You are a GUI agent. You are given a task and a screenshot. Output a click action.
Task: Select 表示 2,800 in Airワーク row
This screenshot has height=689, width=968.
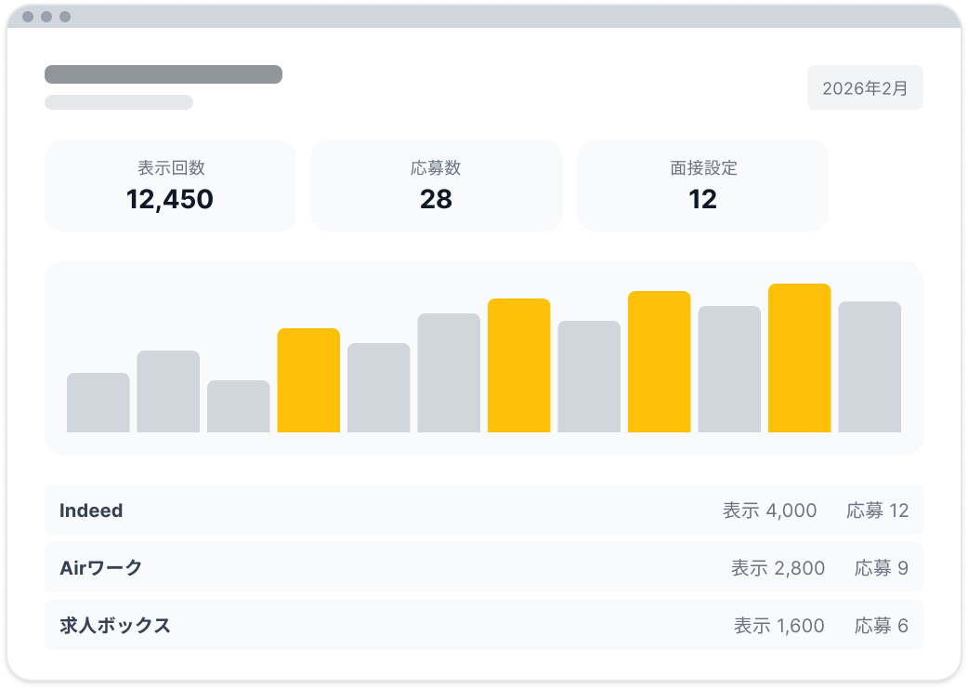coord(778,568)
